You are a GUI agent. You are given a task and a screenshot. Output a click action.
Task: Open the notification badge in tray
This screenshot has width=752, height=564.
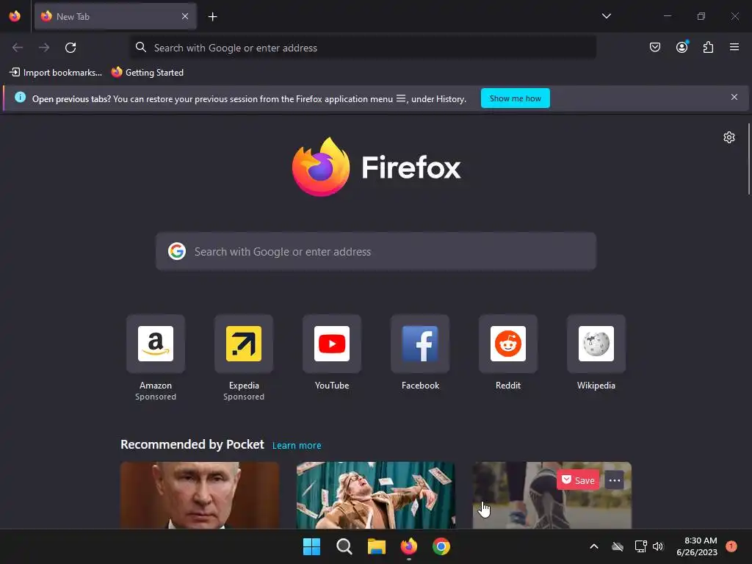pos(731,546)
